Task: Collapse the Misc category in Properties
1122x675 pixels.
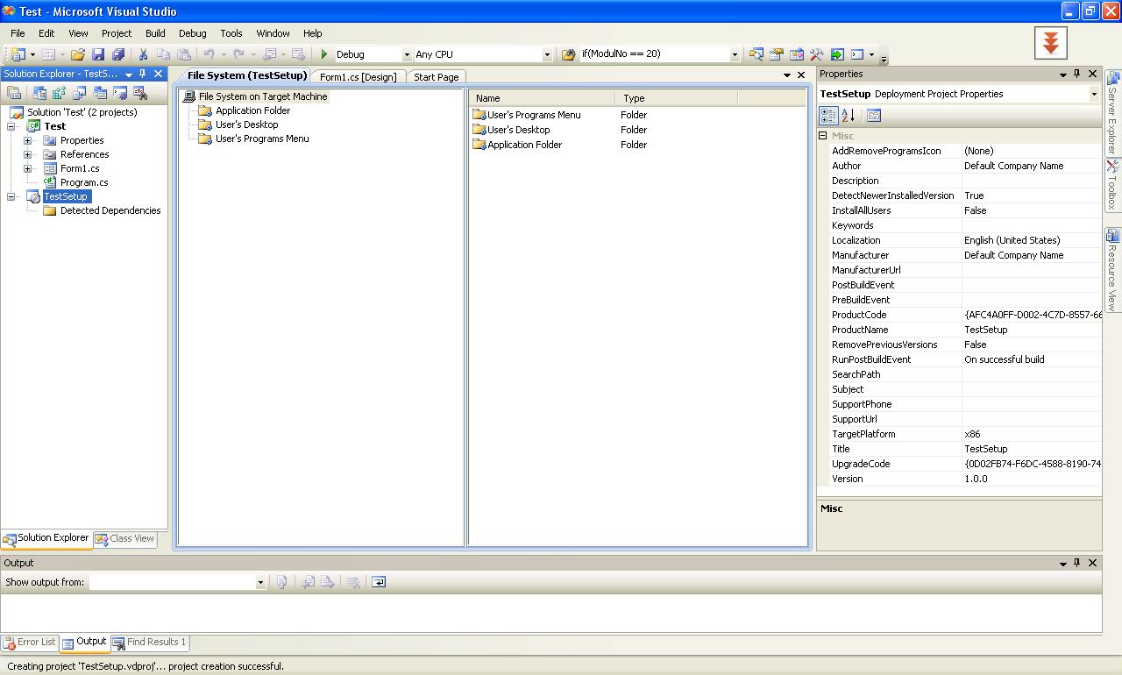Action: (823, 136)
